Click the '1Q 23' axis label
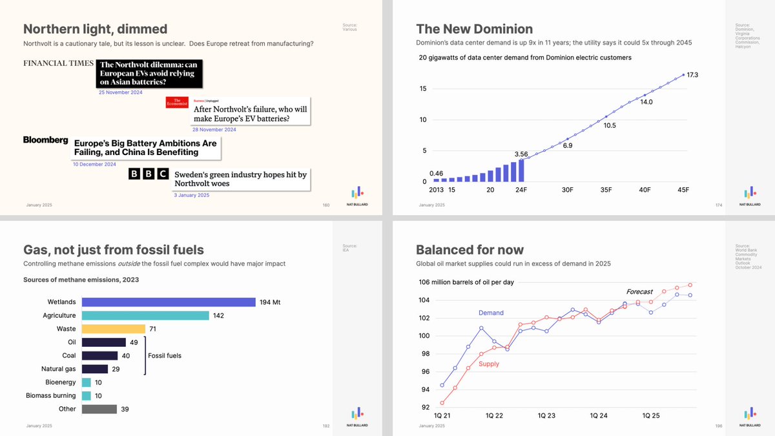The image size is (775, 436). 546,416
